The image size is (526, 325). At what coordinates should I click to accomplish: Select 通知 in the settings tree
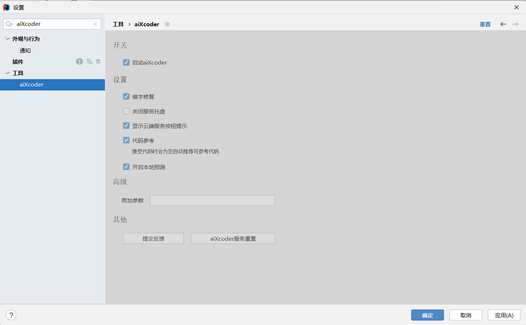click(x=25, y=50)
